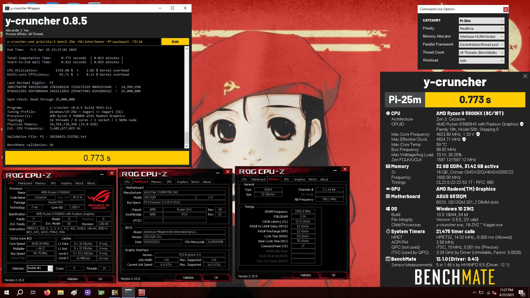This screenshot has width=530, height=298.
Task: Open the CATEGORY dropdown showing Pi-25m
Action: [x=481, y=21]
